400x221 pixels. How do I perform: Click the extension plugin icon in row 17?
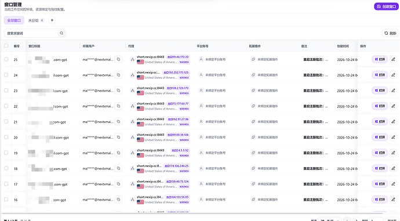(x=253, y=184)
